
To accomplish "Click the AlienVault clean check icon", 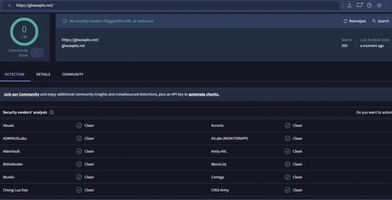I will click(x=79, y=152).
